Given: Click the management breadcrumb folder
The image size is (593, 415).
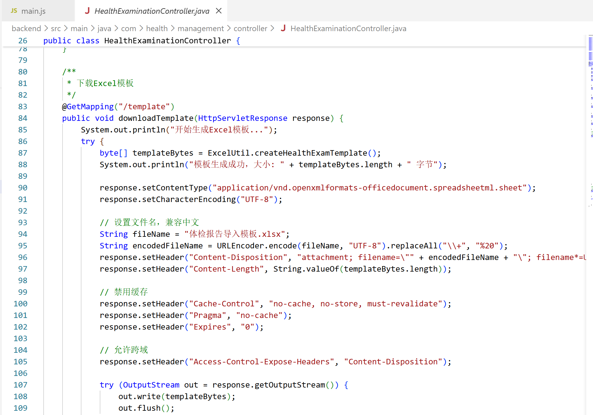Looking at the screenshot, I should (x=200, y=29).
